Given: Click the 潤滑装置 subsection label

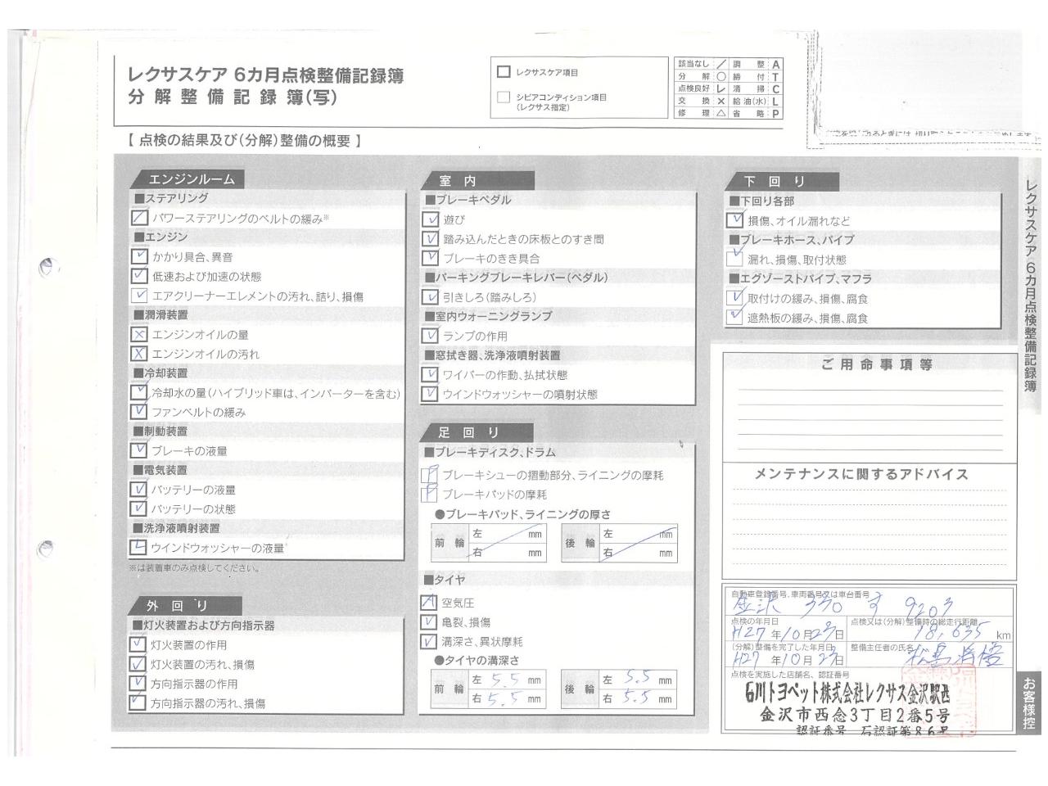Looking at the screenshot, I should [x=161, y=314].
